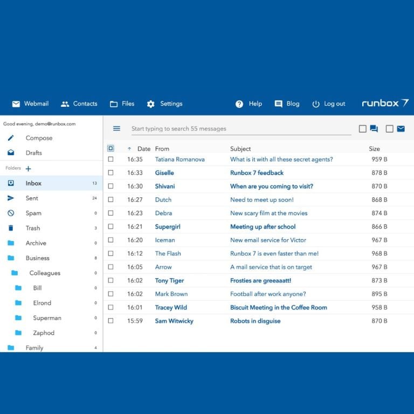The image size is (414, 414).
Task: Visit the Blog link
Action: point(293,103)
